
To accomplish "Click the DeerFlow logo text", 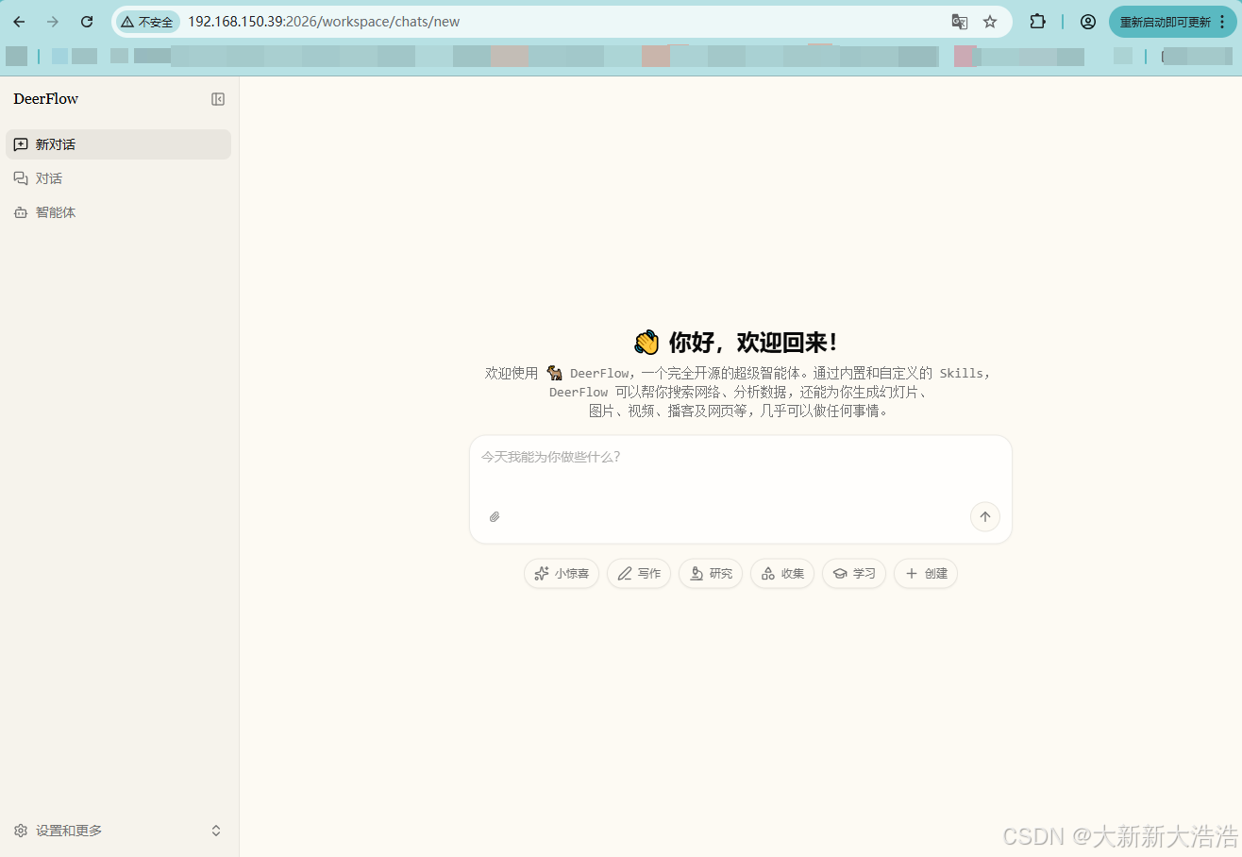I will [45, 99].
